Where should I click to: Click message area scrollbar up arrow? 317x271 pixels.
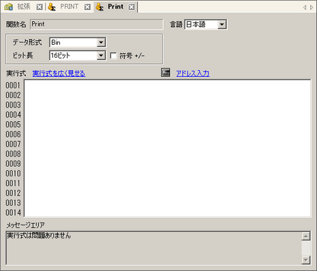click(306, 236)
